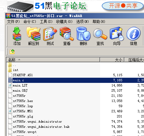Image resolution: width=144 pixels, height=136 pixels.
Task: Select the STARTUP.A51 file name
Action: pos(23,75)
